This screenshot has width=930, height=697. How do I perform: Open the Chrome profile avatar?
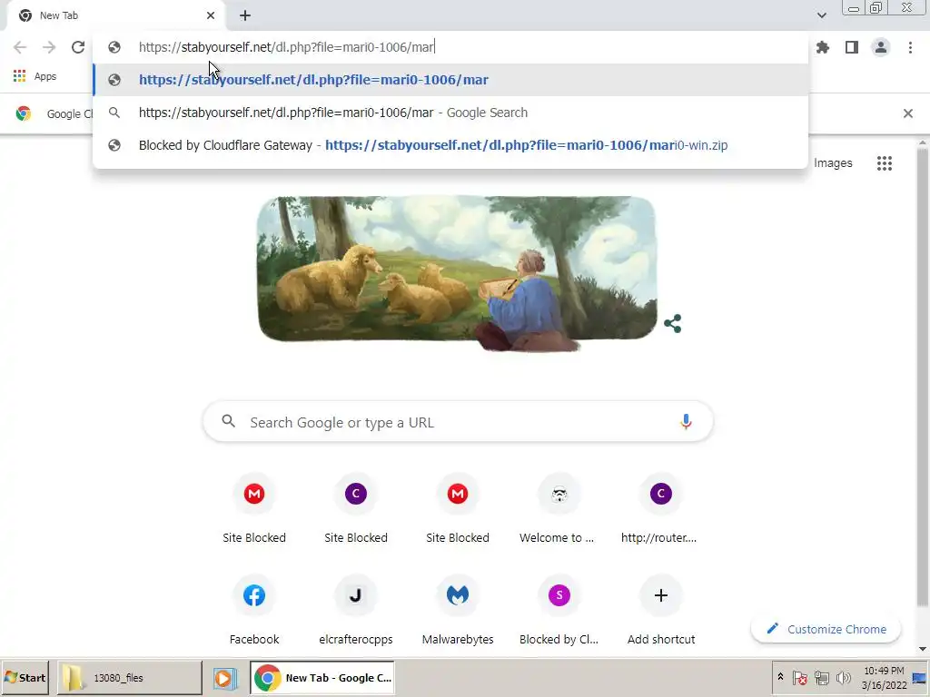click(x=881, y=47)
